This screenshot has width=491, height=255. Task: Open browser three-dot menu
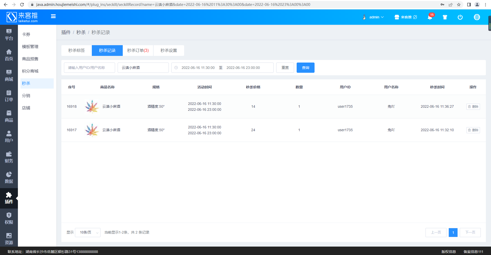click(485, 5)
